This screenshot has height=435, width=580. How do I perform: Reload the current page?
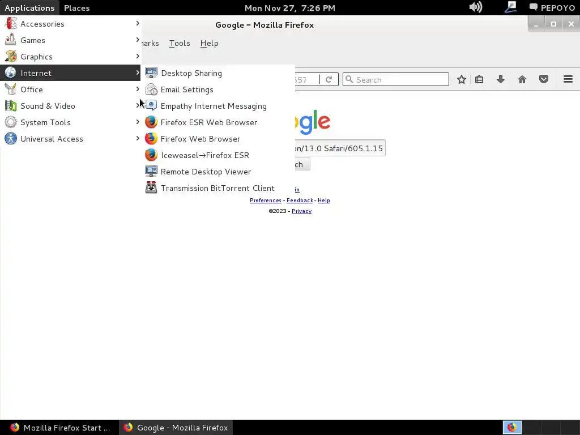pyautogui.click(x=329, y=79)
